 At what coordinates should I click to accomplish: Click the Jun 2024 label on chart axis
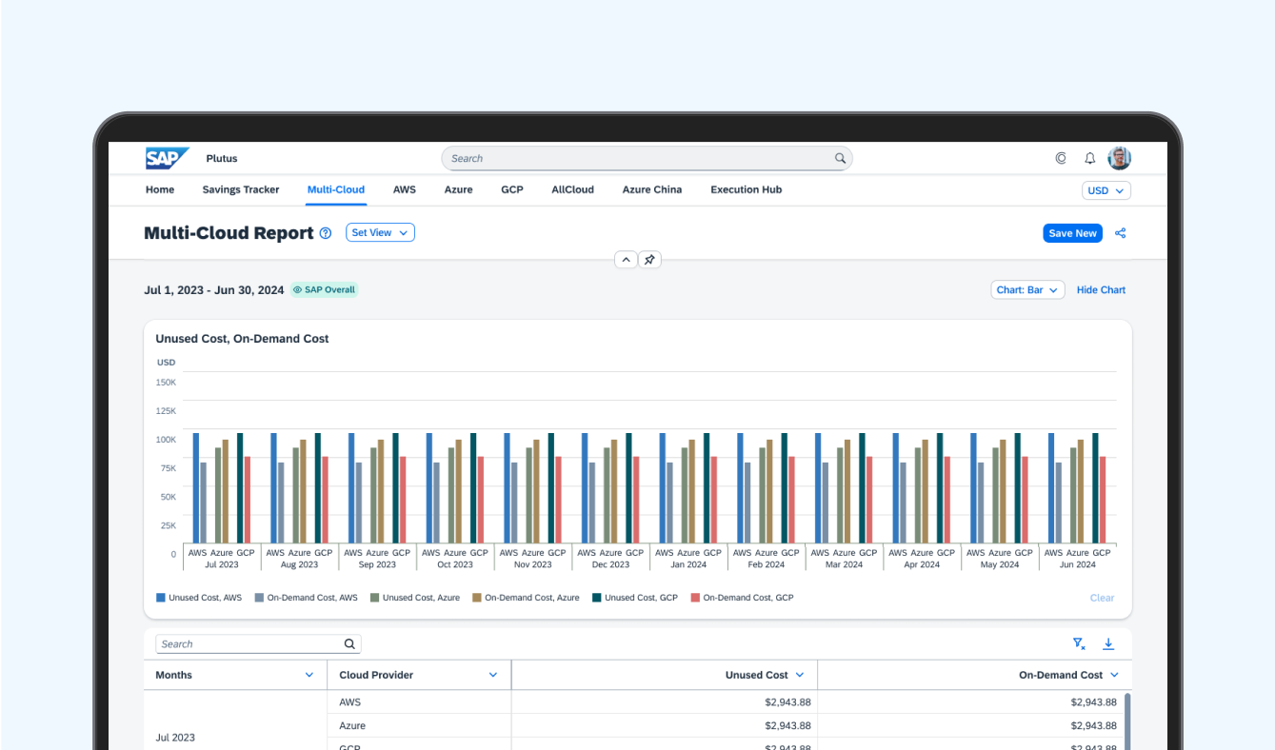tap(1077, 564)
